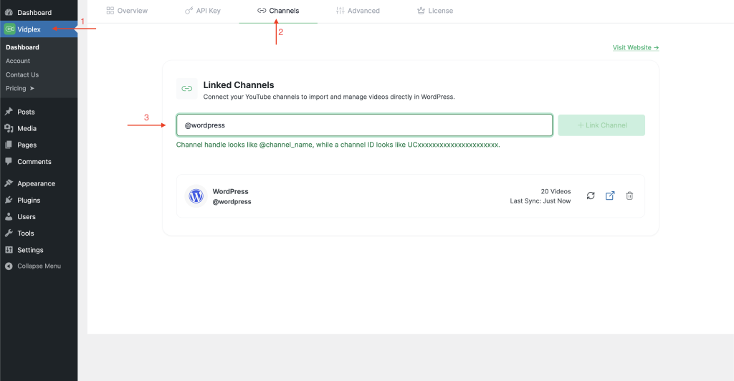Click the Linked Channels chain icon

pyautogui.click(x=187, y=89)
